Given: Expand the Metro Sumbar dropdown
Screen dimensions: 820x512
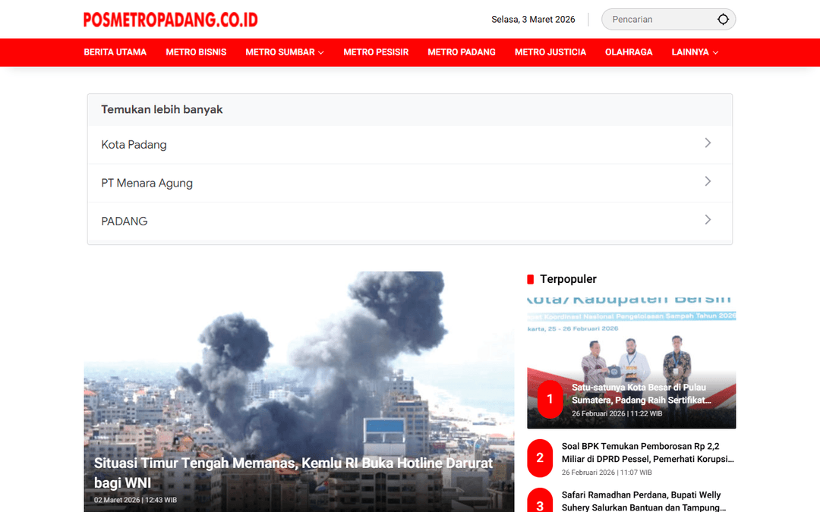Looking at the screenshot, I should tap(285, 52).
